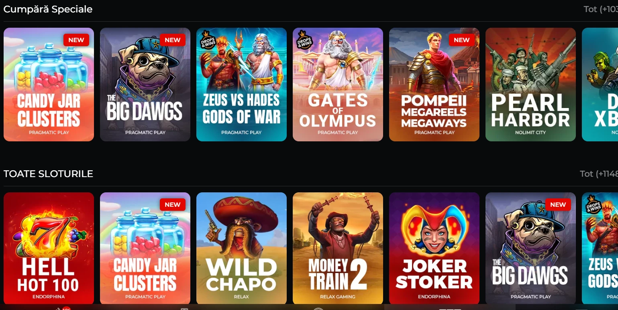Click the NEW badge on Pompeii Megareels Megaways
Screen dimensions: 618x310
pos(461,40)
